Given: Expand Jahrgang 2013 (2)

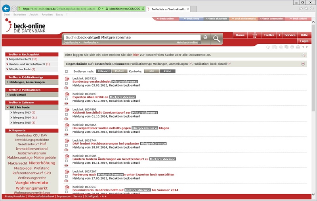Looking at the screenshot, I should 23,112.
